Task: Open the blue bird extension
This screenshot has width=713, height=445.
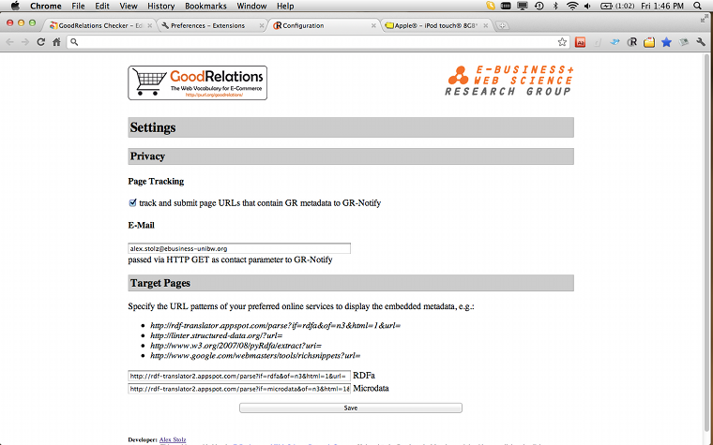Action: [x=614, y=42]
